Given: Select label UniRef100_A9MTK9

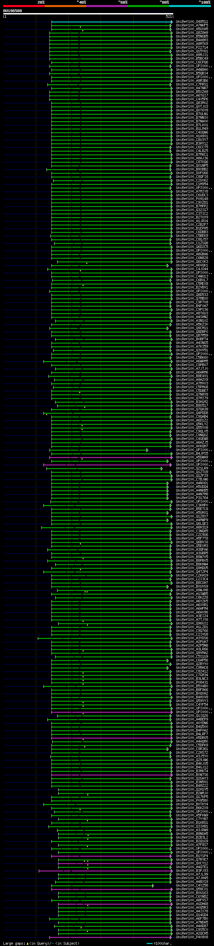Looking at the screenshot, I should (x=192, y=44).
